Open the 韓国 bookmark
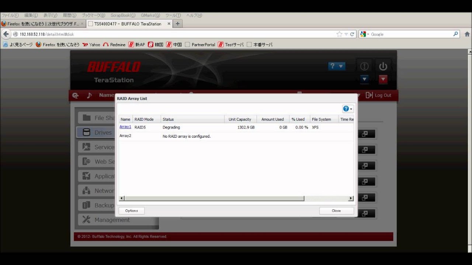The height and width of the screenshot is (265, 472). tap(156, 45)
